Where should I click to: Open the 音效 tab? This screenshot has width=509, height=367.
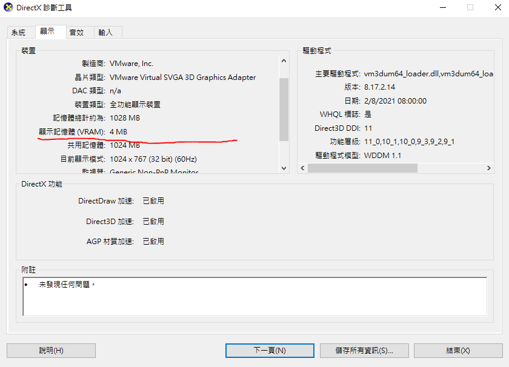click(76, 33)
